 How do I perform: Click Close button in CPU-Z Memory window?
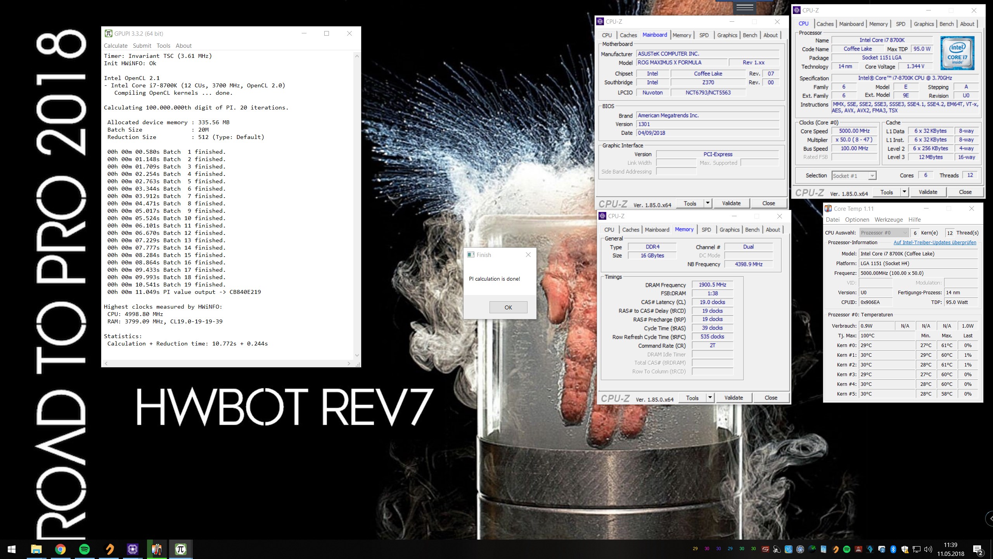click(771, 398)
